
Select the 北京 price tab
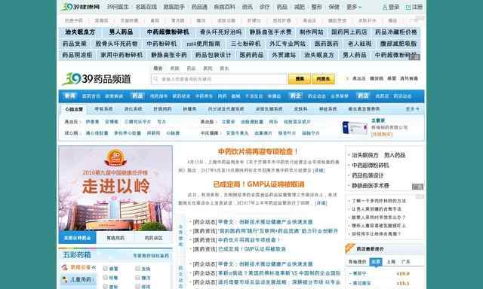coord(376,262)
